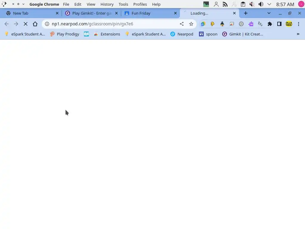
Task: Click the user account tray icon
Action: pos(216,4)
